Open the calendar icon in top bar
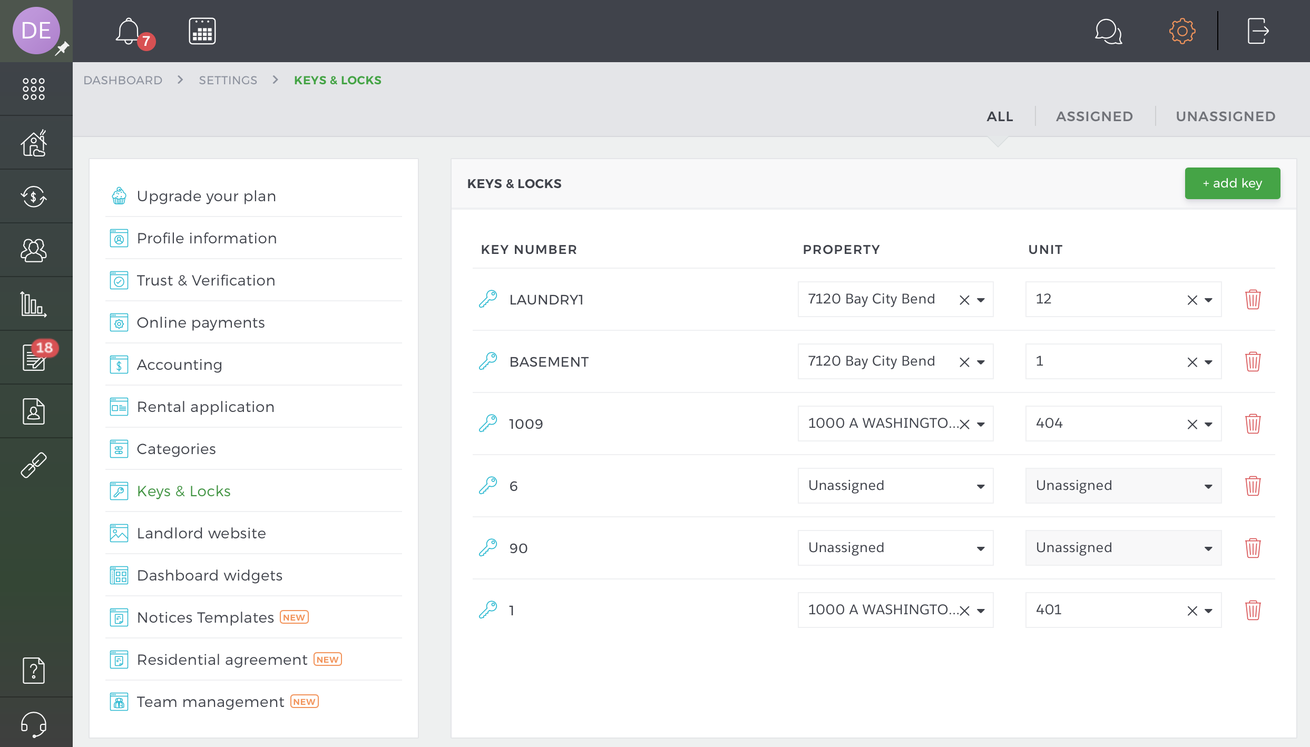This screenshot has width=1310, height=747. tap(202, 32)
